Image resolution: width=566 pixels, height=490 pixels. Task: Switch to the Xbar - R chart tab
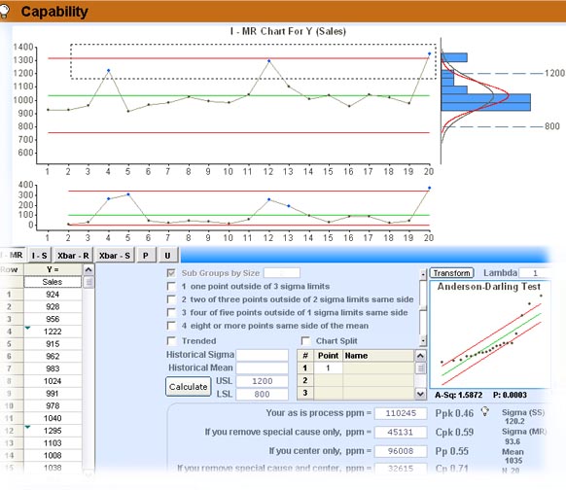[x=73, y=256]
